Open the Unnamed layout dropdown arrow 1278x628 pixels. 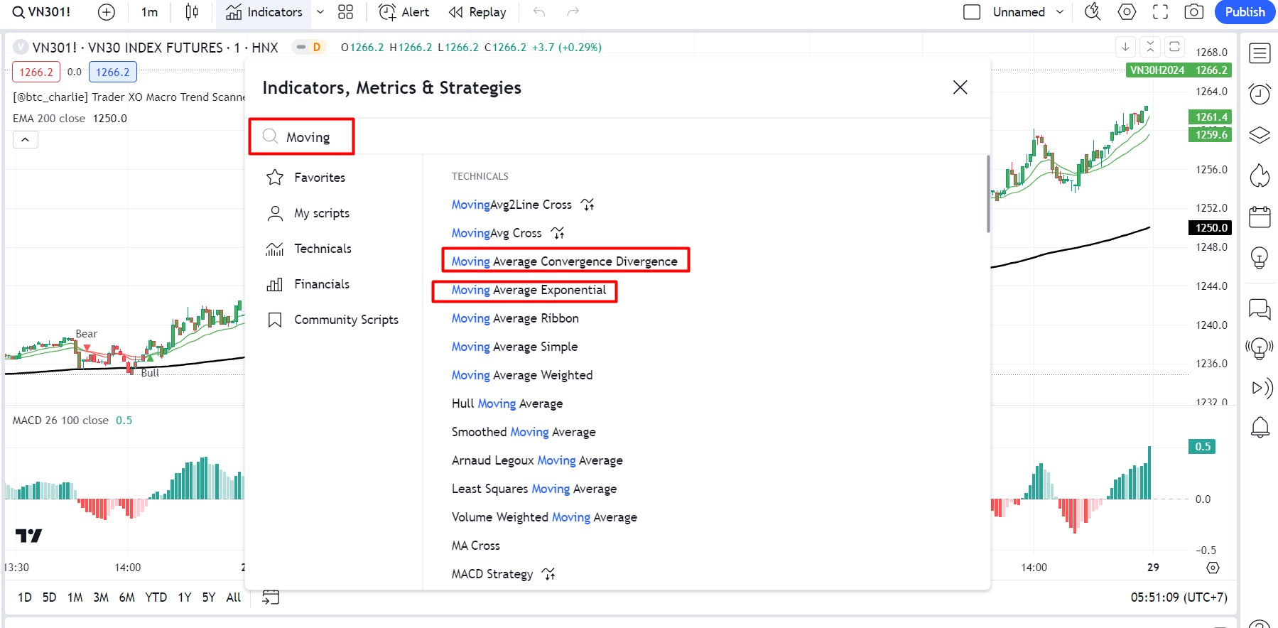[x=1060, y=12]
